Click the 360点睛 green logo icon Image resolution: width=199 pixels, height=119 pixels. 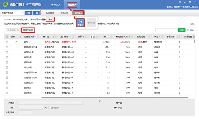[6, 5]
